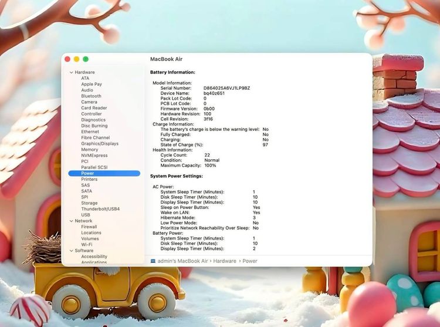Screen dimensions: 440x327
Task: Click device name bq40z651
Action: tap(214, 93)
